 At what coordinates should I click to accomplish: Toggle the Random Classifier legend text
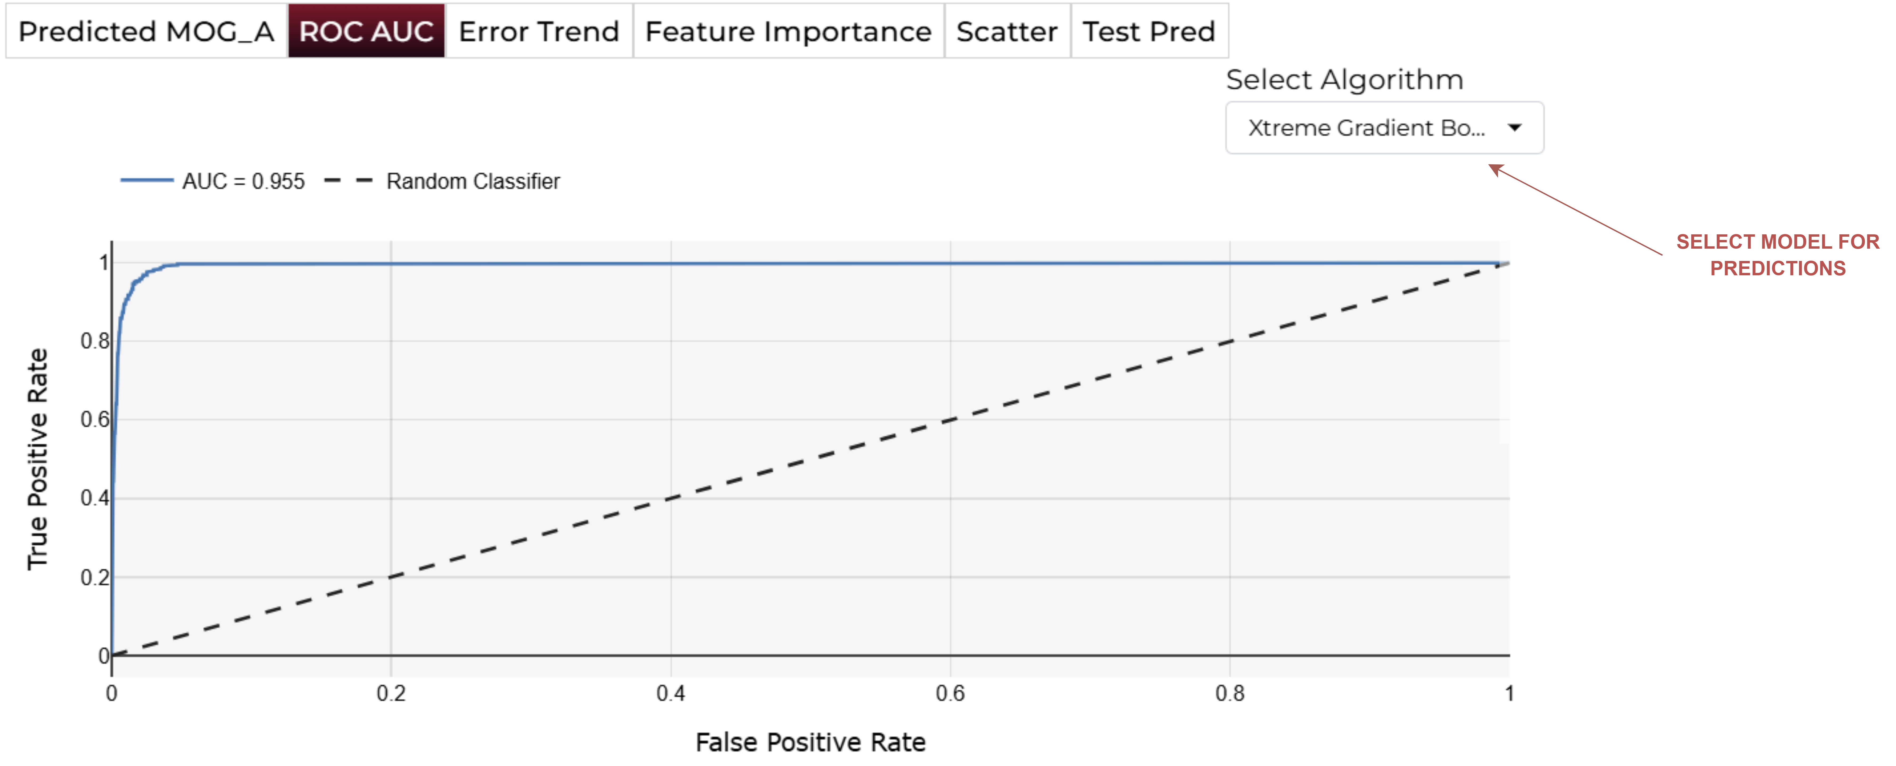click(x=473, y=182)
